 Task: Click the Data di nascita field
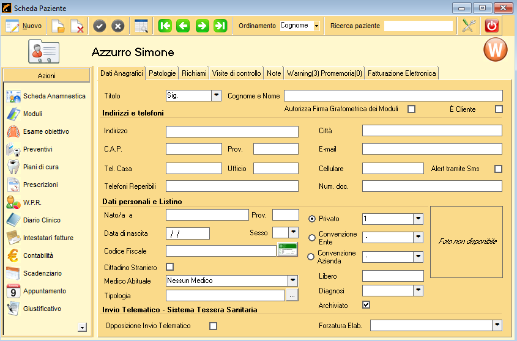[188, 233]
